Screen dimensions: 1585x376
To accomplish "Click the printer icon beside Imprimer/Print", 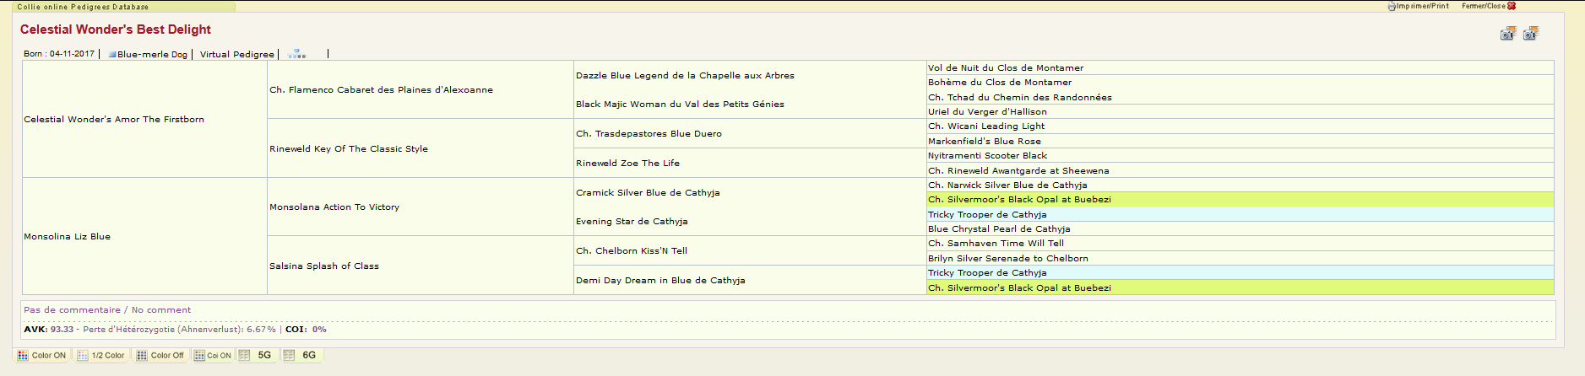I will [x=1392, y=6].
